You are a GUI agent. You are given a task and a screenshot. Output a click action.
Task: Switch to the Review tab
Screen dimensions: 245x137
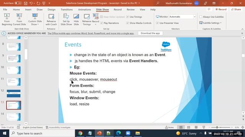[131, 10]
